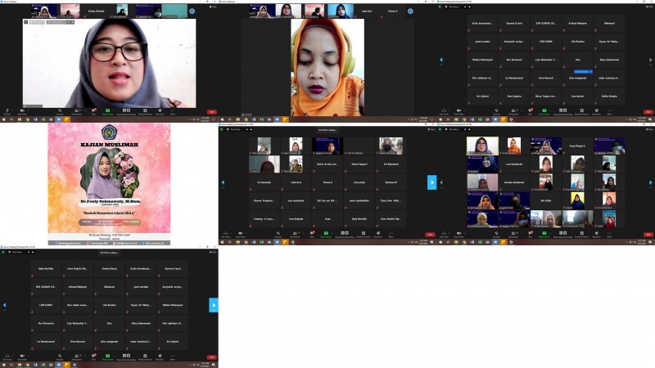Toggle Stop Video in the glasses-wearing speaker's window
655x368 pixels.
point(24,110)
